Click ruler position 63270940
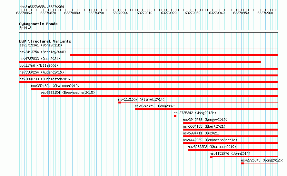Image resolution: width=287 pixels, height=176 pixels. tap(217, 13)
